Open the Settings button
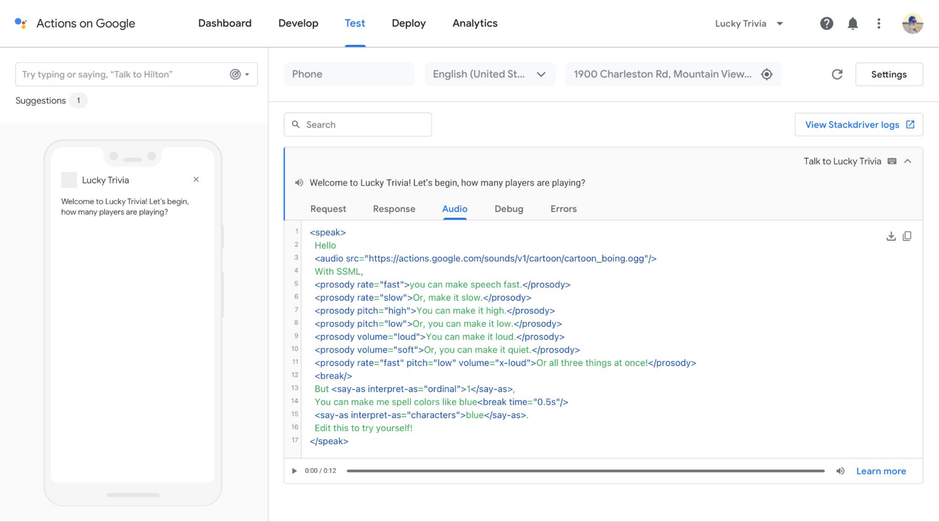The image size is (939, 522). pyautogui.click(x=889, y=74)
